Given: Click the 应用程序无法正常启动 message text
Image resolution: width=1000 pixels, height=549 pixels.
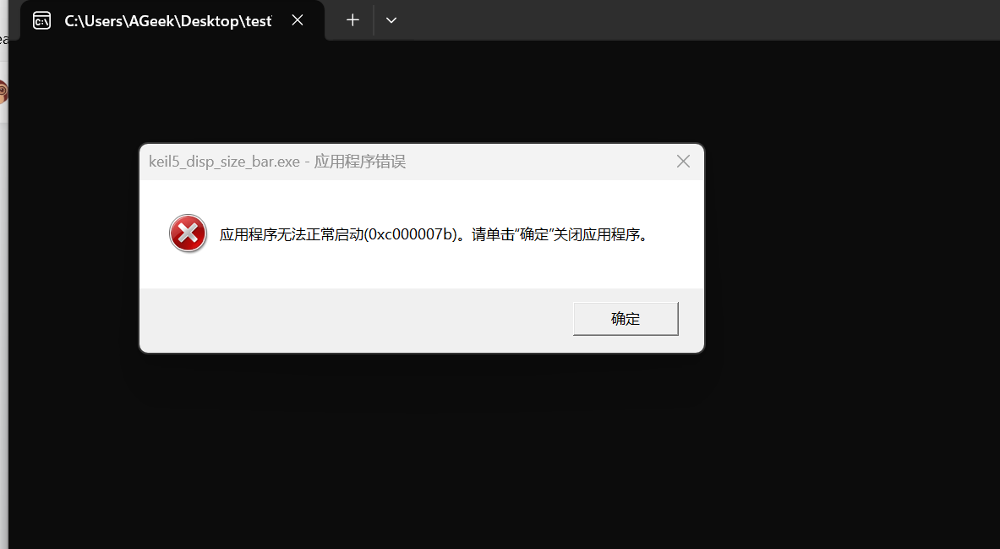Looking at the screenshot, I should click(291, 234).
